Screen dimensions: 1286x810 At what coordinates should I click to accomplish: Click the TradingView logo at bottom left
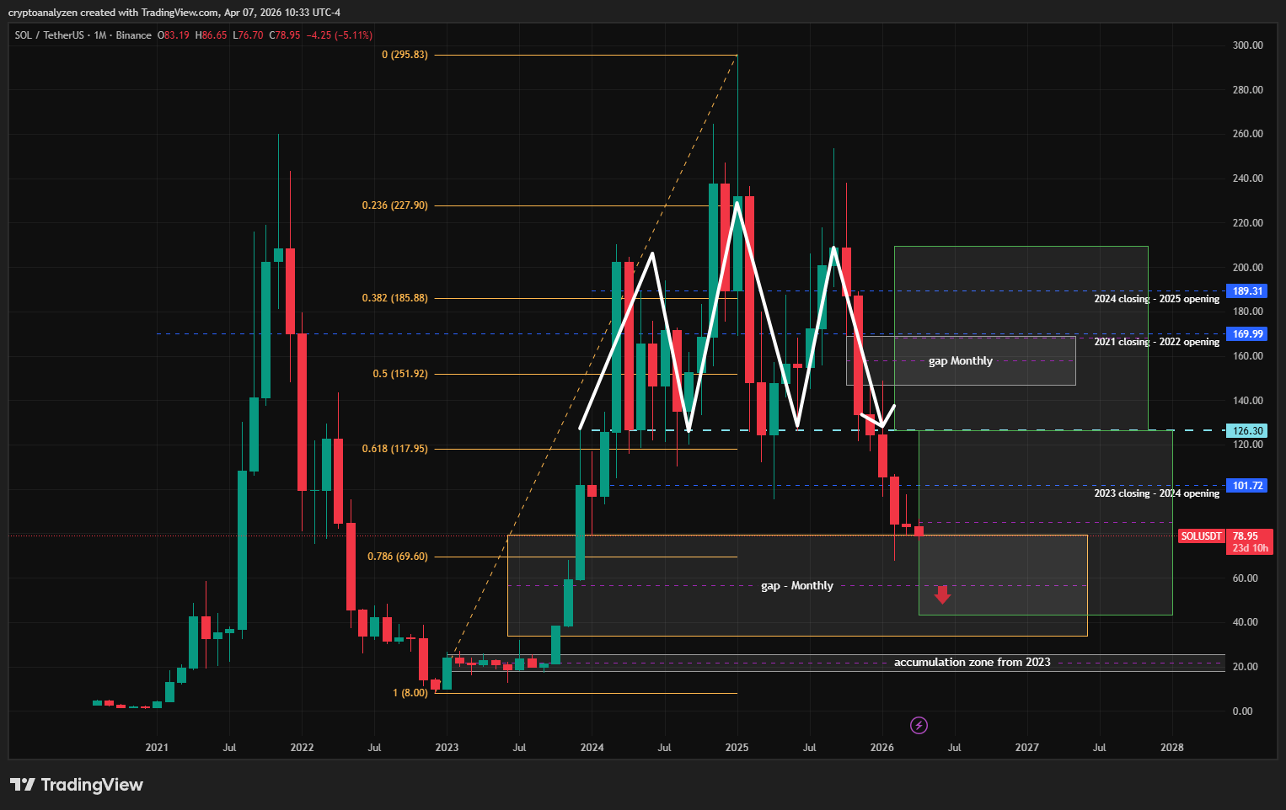77,785
